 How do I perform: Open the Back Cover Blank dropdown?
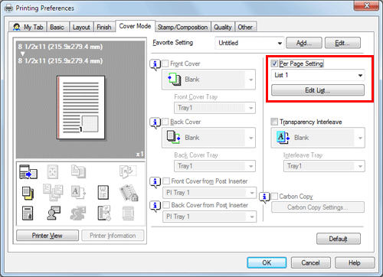click(x=208, y=138)
